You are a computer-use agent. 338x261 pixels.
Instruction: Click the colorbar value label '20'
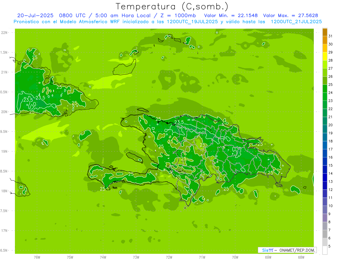coord(331,125)
